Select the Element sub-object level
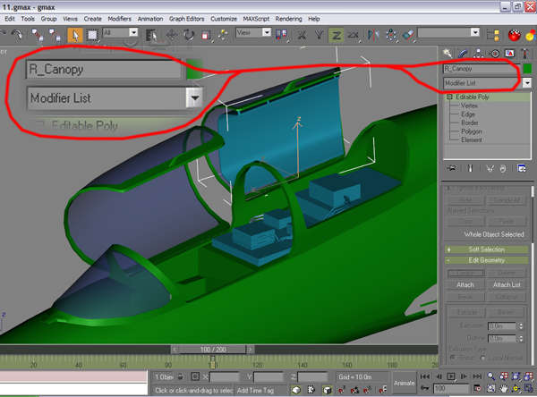This screenshot has width=537, height=397. [x=472, y=139]
